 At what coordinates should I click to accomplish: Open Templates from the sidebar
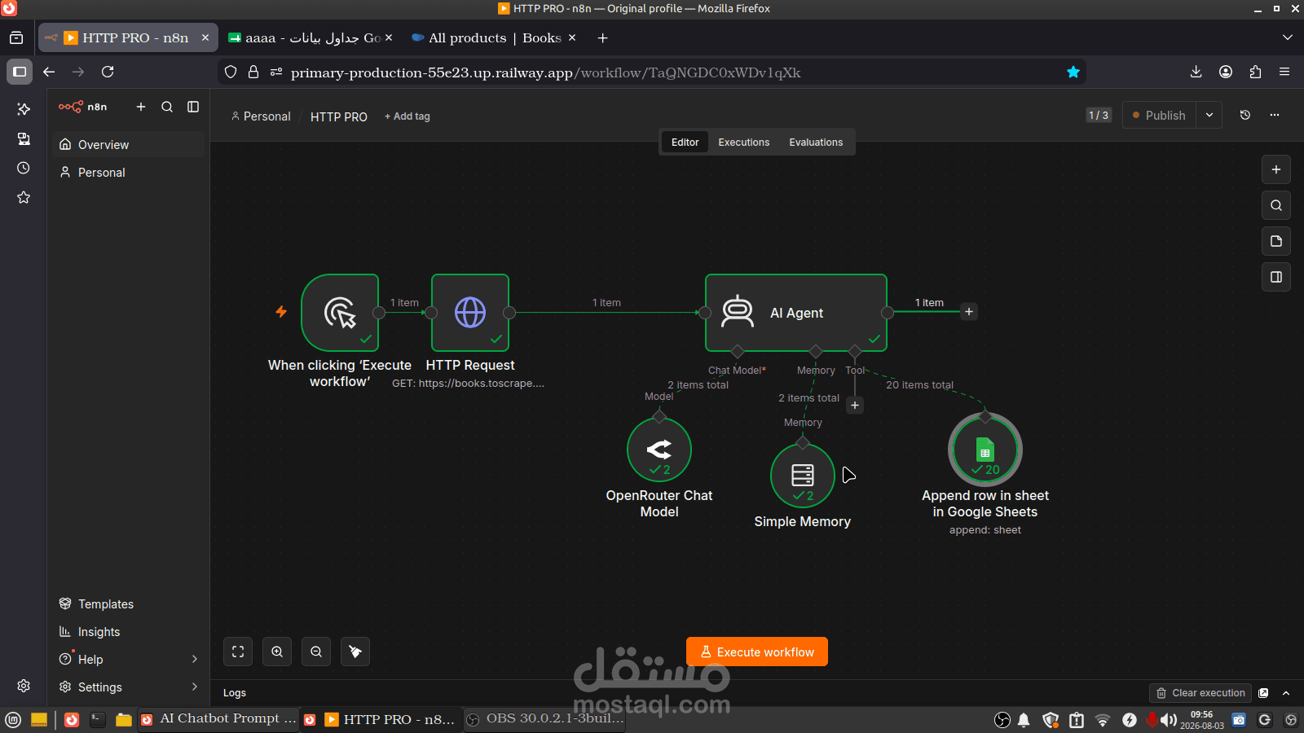[x=129, y=604]
